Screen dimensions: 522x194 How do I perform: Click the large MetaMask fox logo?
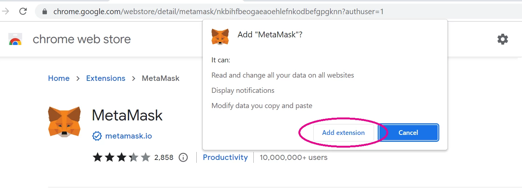(x=64, y=122)
